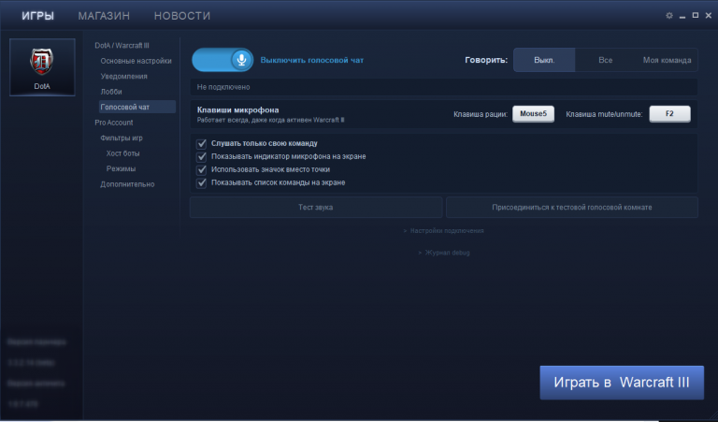Open the МАГАЗИН tab

click(x=104, y=16)
